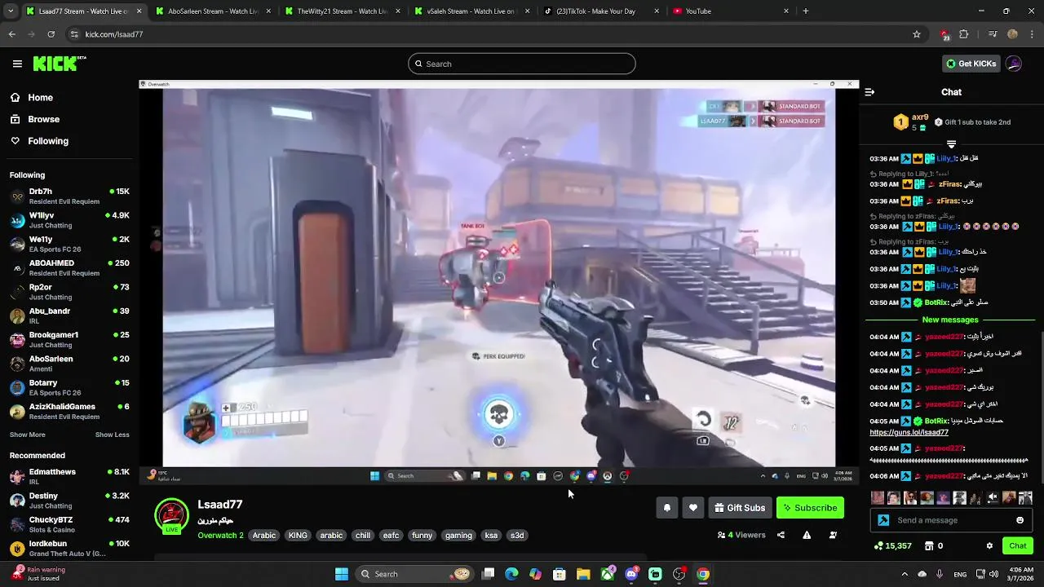Click the green Chat send button

(1018, 546)
